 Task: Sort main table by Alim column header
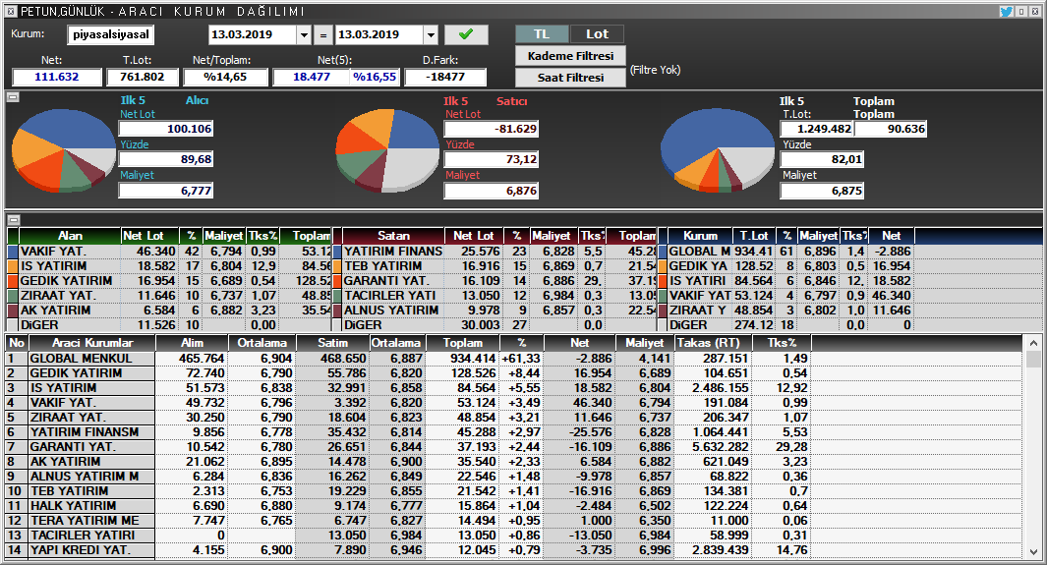(x=192, y=343)
